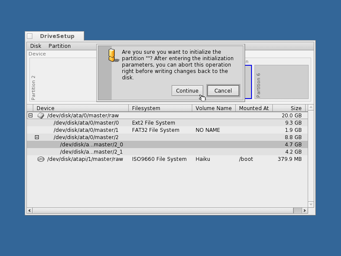
Task: Click the Volume Name column header
Action: (214, 108)
